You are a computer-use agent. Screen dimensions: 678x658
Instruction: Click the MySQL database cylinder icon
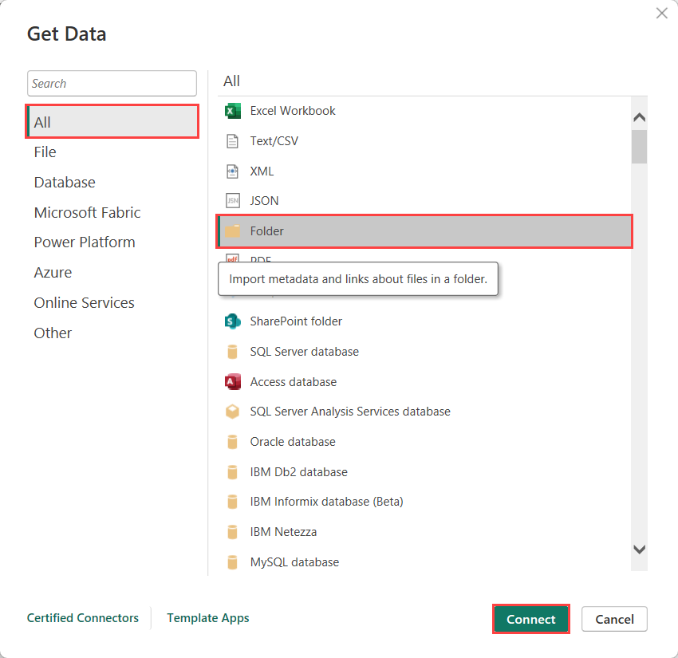coord(233,562)
